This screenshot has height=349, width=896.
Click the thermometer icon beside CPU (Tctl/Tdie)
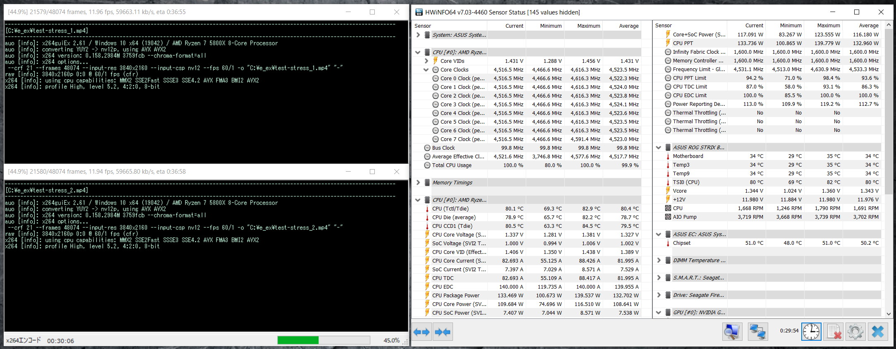(427, 208)
